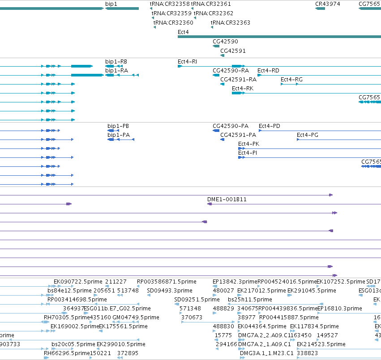Screen dimensions: 381x360
Task: Select the bs20c05.5prime EST label
Action: click(x=73, y=344)
